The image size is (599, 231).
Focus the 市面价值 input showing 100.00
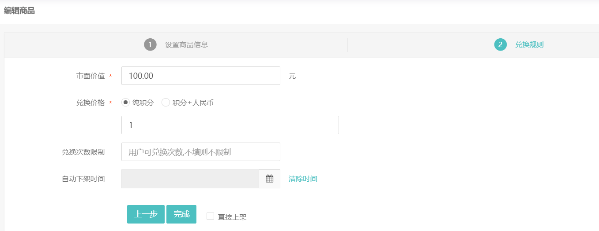[x=200, y=76]
